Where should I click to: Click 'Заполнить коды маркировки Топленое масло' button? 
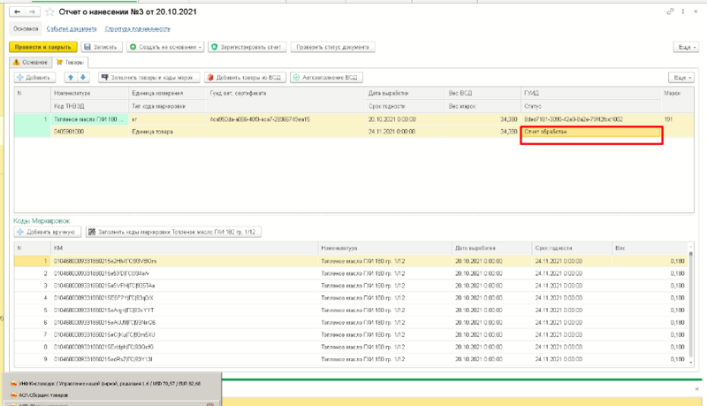point(173,232)
